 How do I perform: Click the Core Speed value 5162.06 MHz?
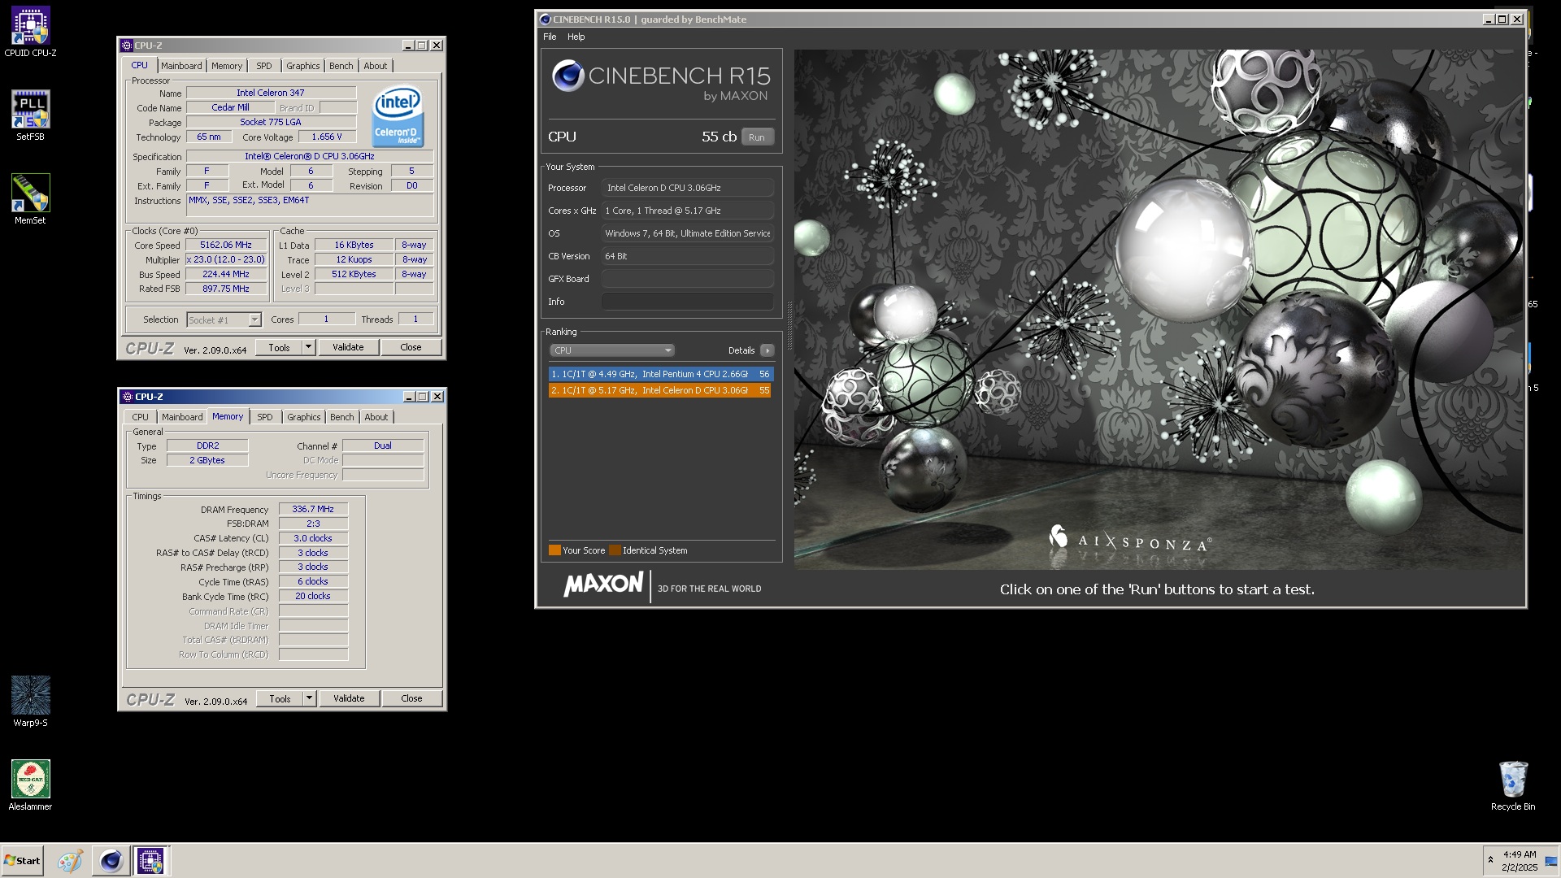point(226,245)
